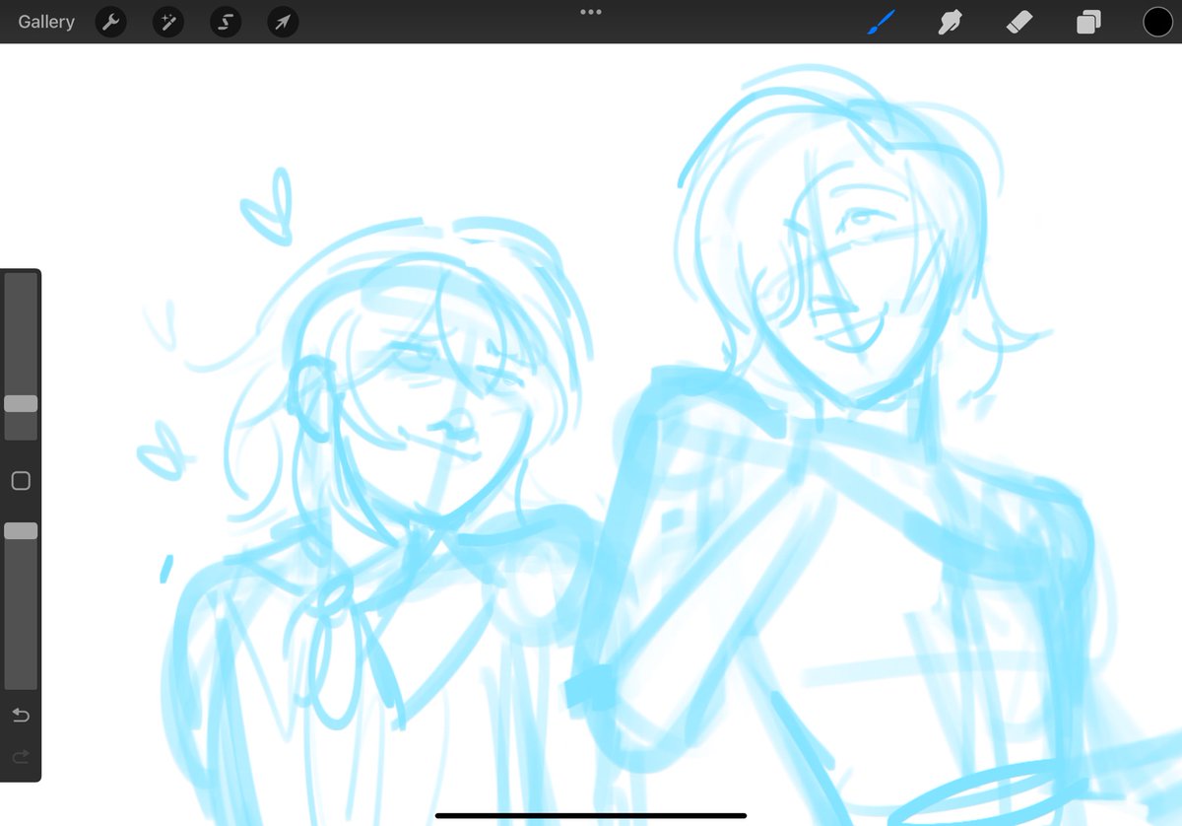
Task: Open the black color picker circle
Action: pos(1157,22)
